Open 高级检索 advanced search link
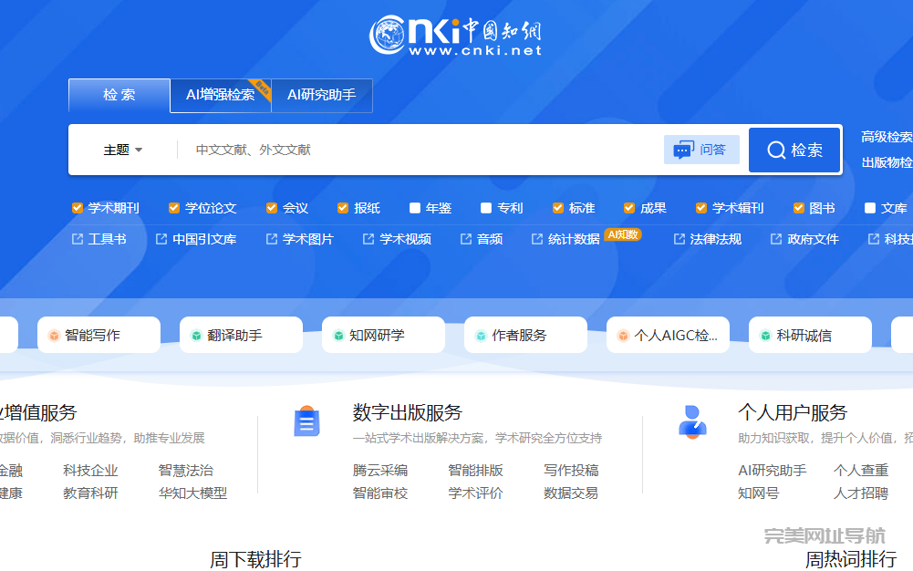 pyautogui.click(x=887, y=137)
